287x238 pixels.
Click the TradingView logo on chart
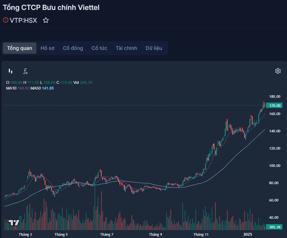[14, 222]
